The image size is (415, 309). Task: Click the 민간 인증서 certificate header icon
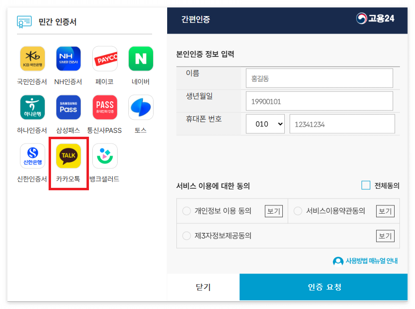[x=24, y=22]
